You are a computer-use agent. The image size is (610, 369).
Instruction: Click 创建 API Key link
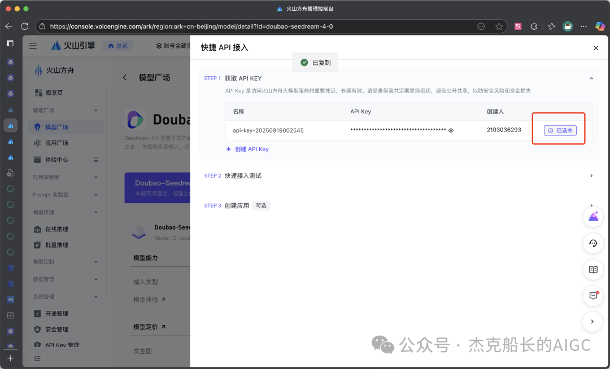click(x=247, y=149)
